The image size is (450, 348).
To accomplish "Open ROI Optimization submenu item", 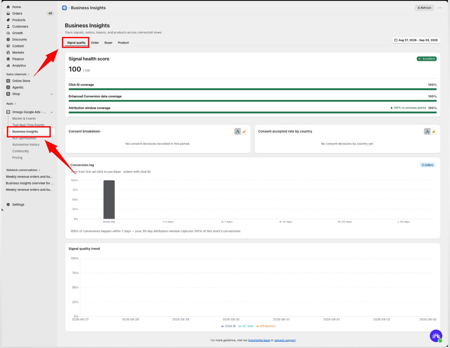I will [24, 138].
